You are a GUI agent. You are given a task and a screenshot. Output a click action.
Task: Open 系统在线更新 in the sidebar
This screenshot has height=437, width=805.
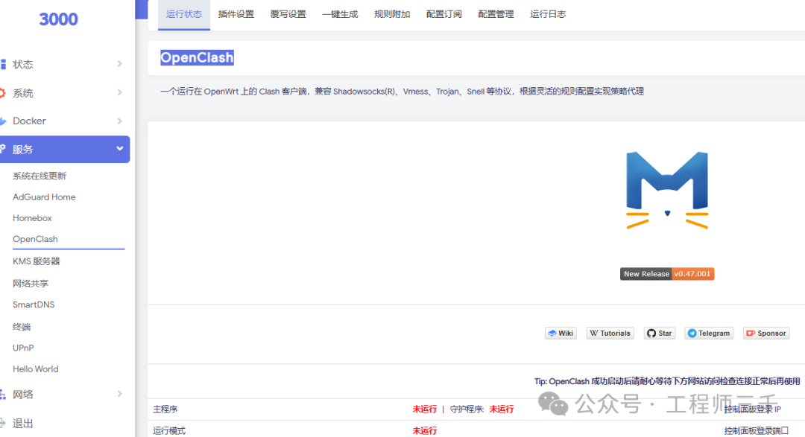coord(40,176)
